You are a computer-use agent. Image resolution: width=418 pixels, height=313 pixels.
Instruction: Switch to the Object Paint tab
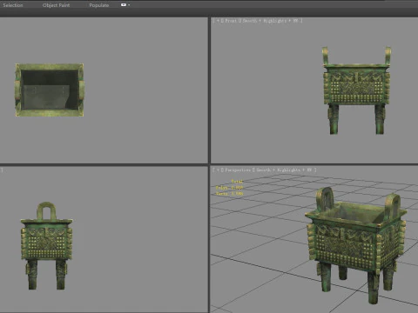56,5
